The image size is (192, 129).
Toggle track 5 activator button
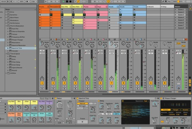(87, 83)
